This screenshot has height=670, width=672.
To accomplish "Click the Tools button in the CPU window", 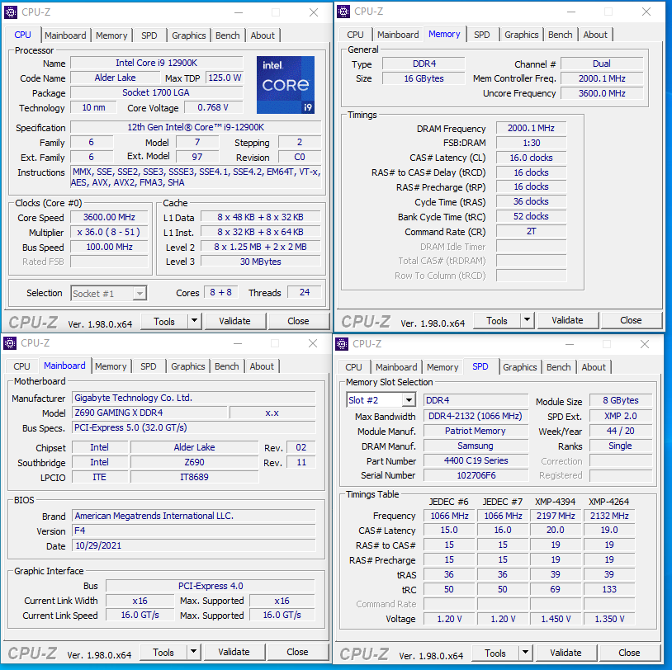I will (x=164, y=321).
